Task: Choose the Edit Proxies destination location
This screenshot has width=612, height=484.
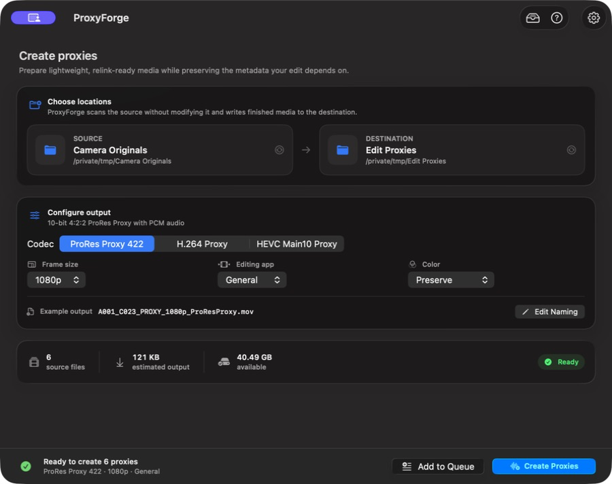Action: point(452,150)
